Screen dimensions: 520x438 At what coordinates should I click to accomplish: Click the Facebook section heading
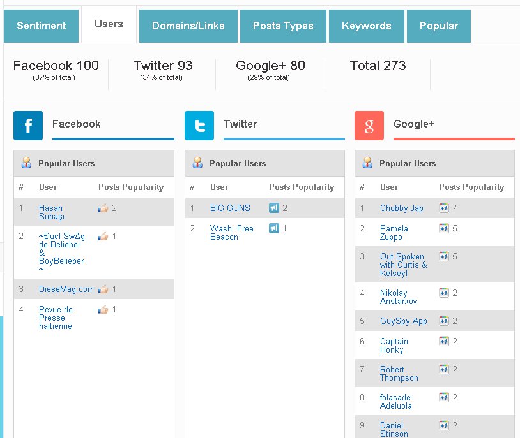tap(76, 124)
